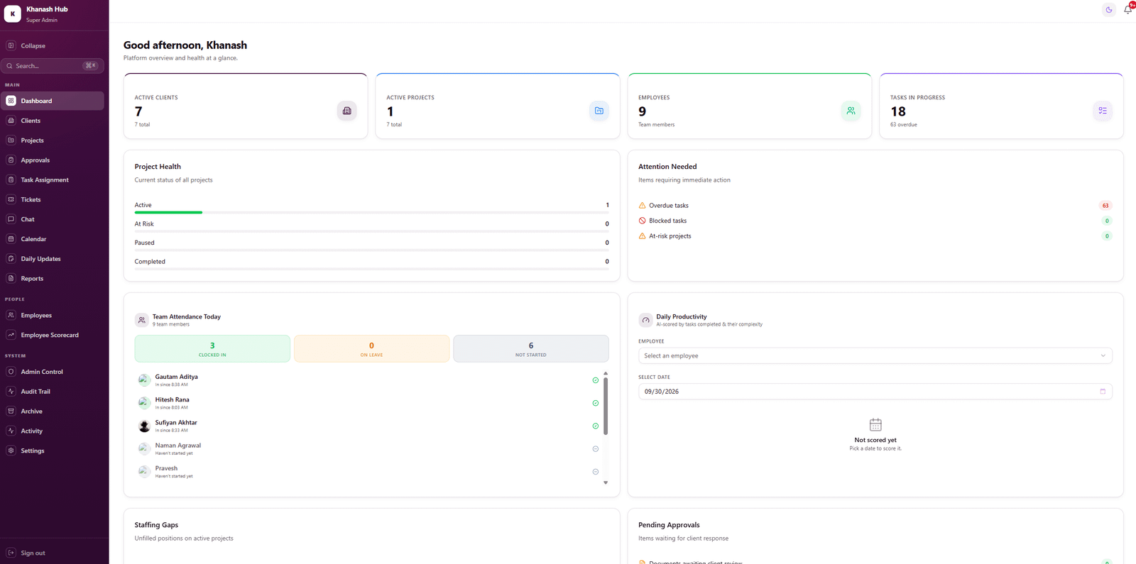
Task: Click attendance list scroll down arrow
Action: [x=606, y=482]
